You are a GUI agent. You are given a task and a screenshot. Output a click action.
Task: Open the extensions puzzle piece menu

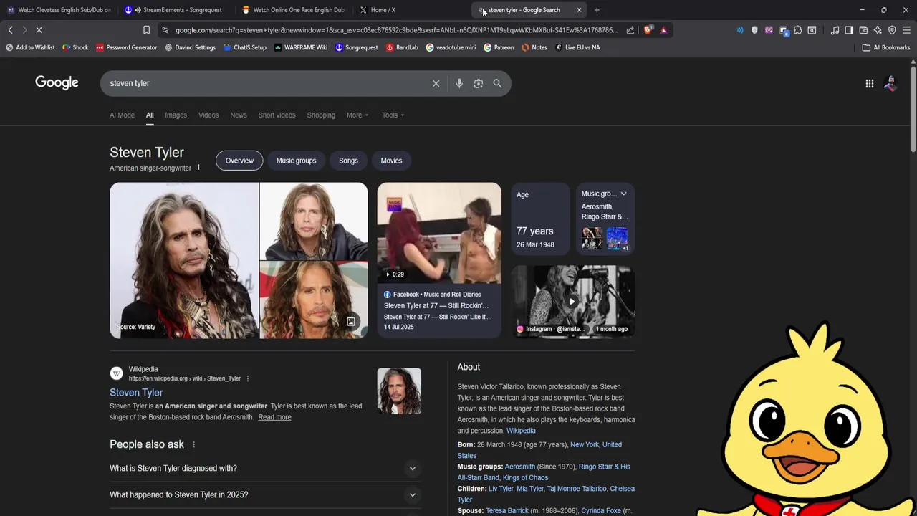pos(797,30)
